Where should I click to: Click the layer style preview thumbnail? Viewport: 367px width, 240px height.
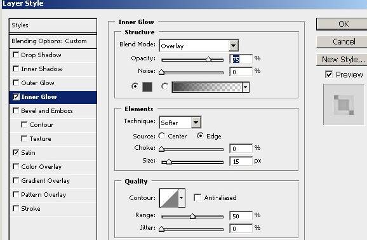tap(344, 105)
